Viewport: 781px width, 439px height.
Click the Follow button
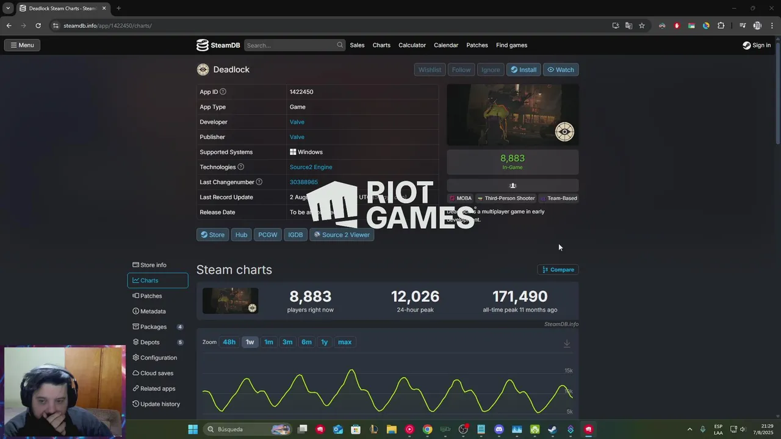461,70
